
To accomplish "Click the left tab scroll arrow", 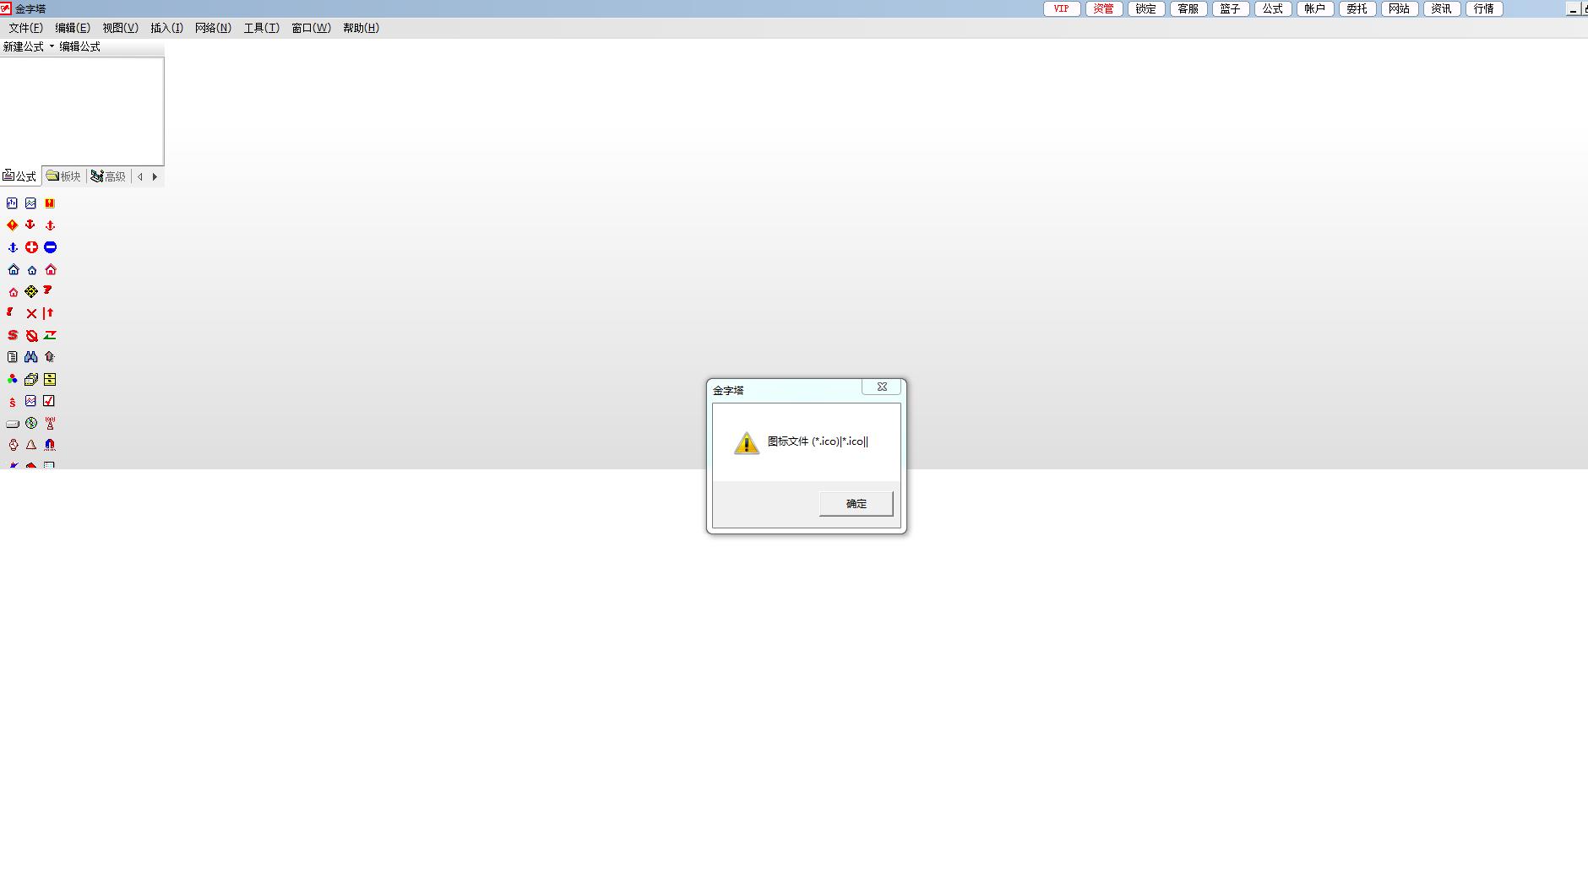I will tap(140, 176).
